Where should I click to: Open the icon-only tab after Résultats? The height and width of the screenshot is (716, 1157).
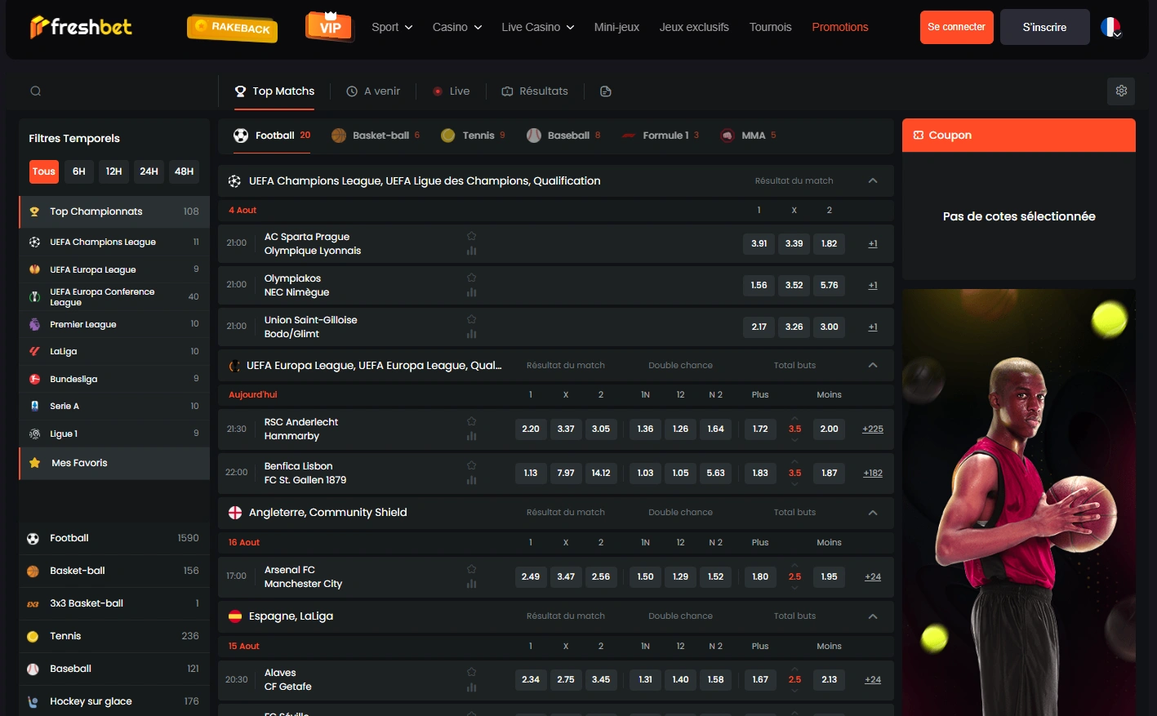(x=606, y=91)
